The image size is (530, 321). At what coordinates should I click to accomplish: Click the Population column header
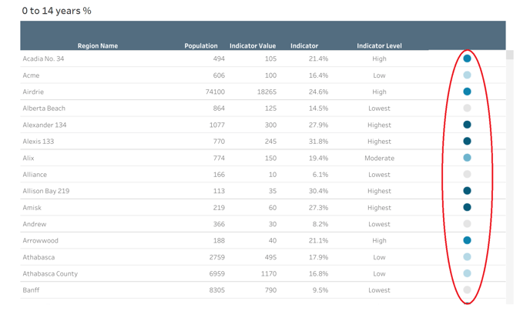201,46
